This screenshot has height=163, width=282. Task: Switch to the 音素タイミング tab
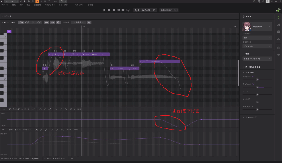(9, 159)
